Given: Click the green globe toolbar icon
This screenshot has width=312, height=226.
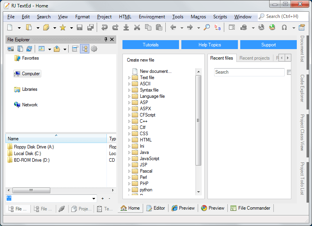Looking at the screenshot, I should click(272, 27).
